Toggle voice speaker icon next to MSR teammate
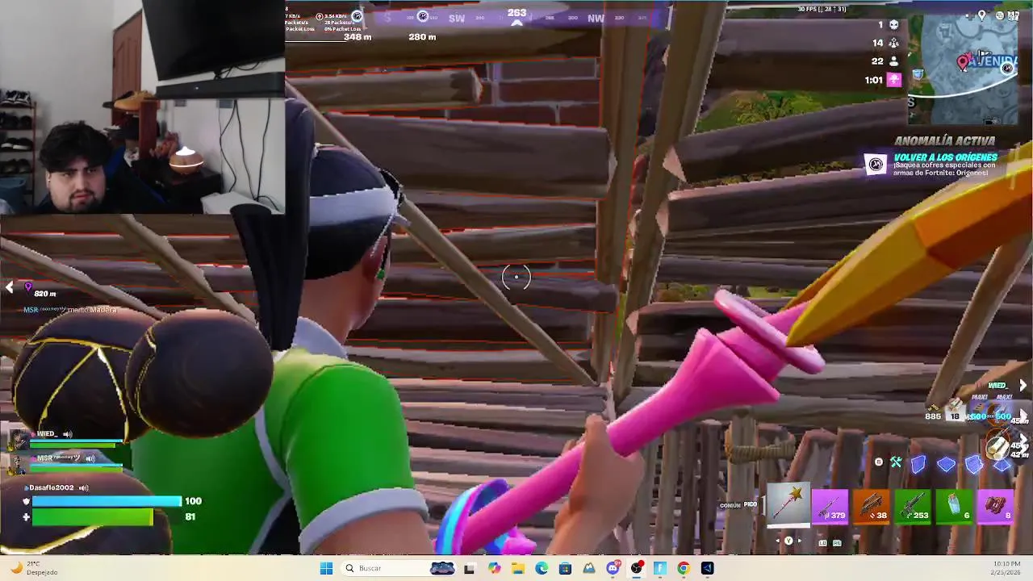 pos(90,458)
